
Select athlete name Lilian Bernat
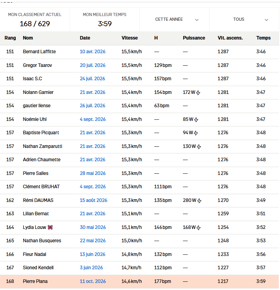(36, 214)
